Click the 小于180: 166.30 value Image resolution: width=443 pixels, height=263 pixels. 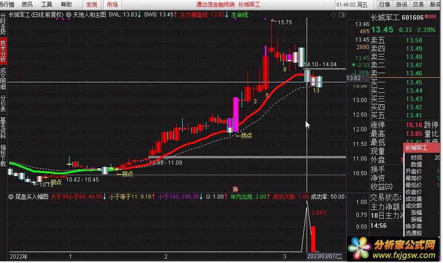(x=180, y=197)
